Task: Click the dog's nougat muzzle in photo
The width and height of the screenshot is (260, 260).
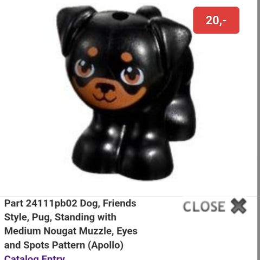Action: click(106, 95)
